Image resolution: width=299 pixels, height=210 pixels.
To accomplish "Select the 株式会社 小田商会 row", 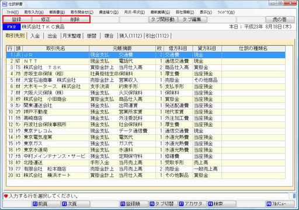I will pos(146,99).
